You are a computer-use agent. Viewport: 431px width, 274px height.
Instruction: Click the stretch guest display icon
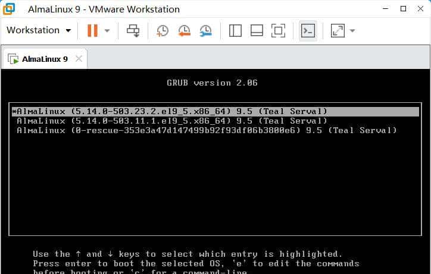[338, 30]
